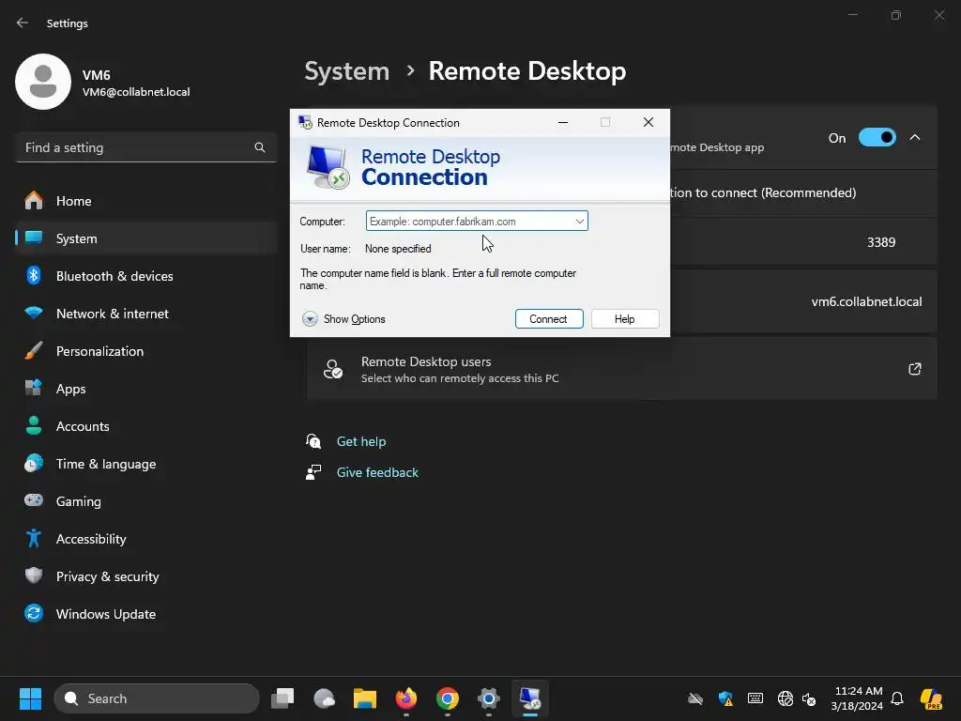Click the clock showing 11:24 AM

[858, 691]
